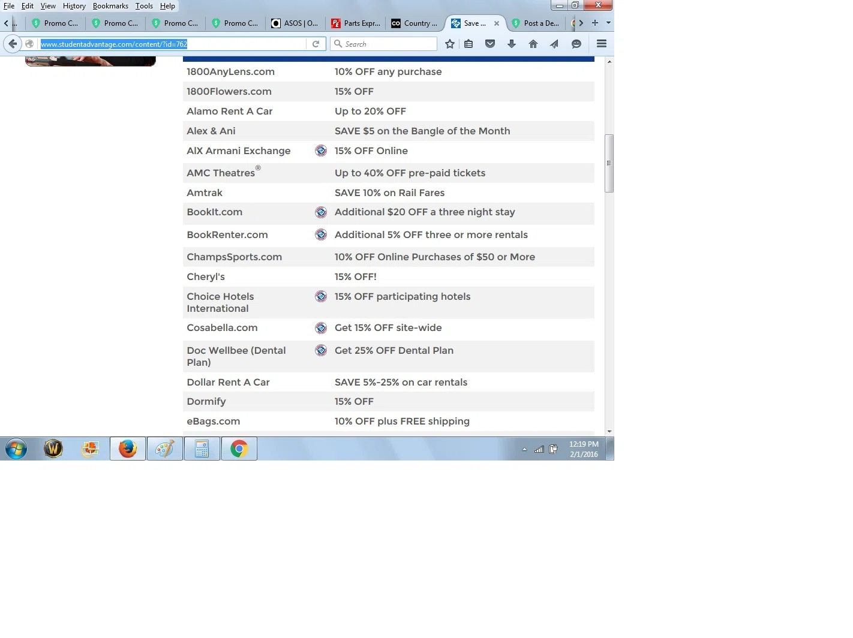This screenshot has height=638, width=853.
Task: Show hidden tray icons arrow
Action: click(x=524, y=449)
